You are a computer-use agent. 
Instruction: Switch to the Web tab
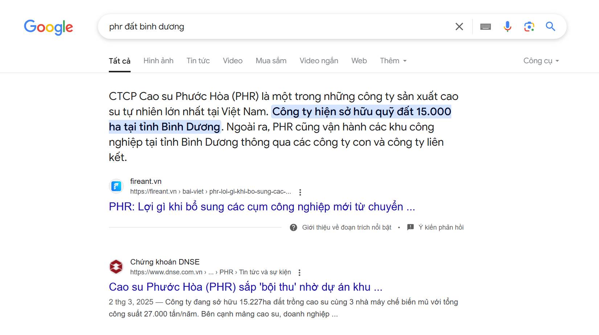pyautogui.click(x=359, y=61)
